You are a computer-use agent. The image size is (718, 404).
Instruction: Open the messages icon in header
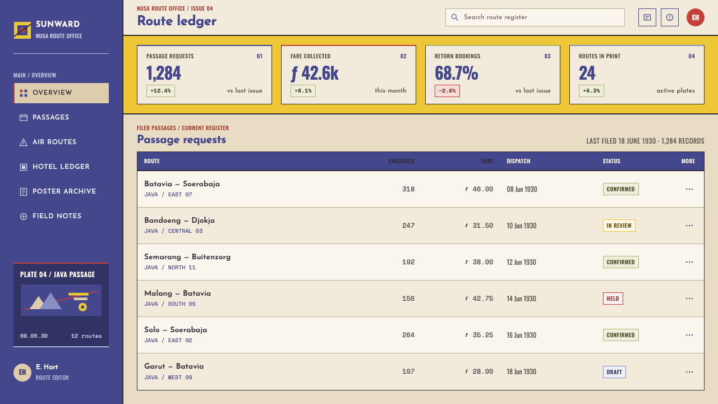click(647, 17)
